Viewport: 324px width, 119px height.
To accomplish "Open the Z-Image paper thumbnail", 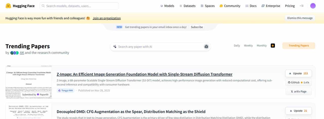I will (29, 82).
